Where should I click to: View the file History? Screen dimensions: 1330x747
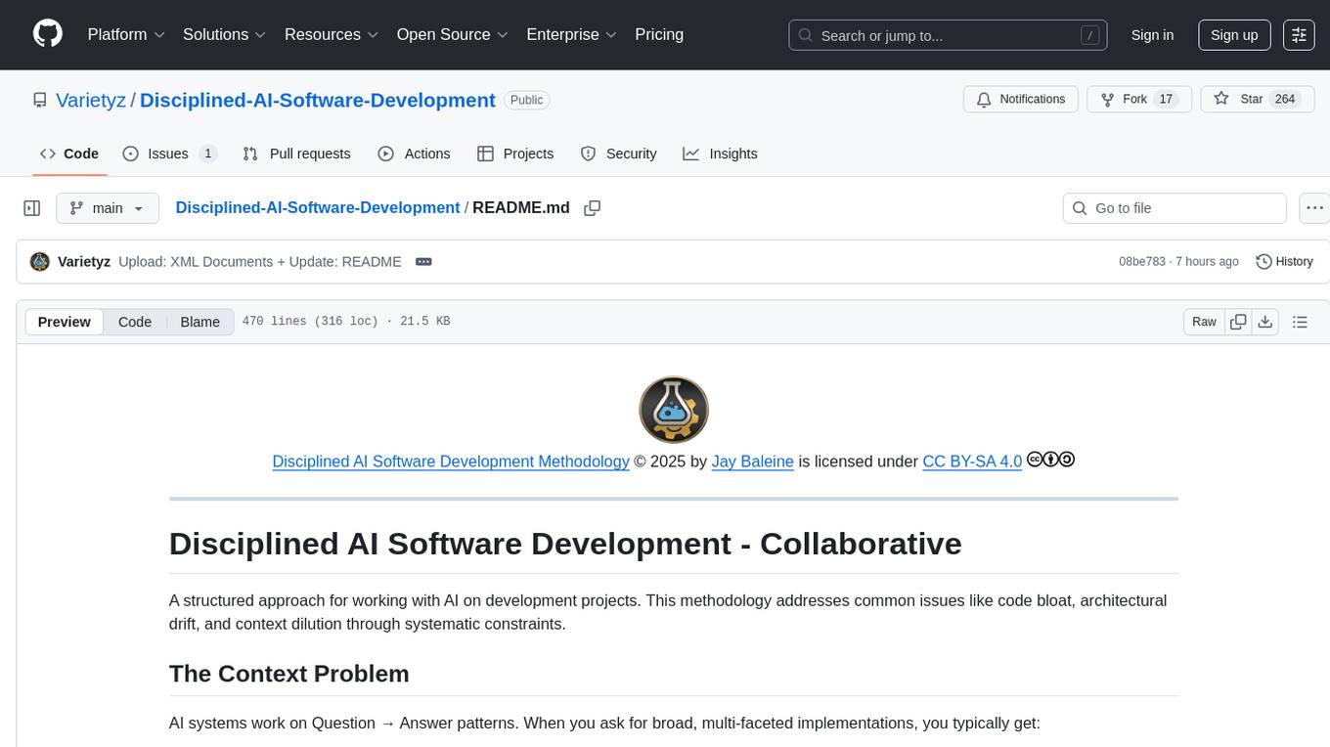click(x=1284, y=261)
